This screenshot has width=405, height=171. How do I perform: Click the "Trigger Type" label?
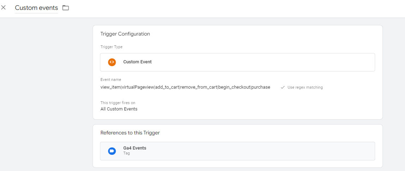(x=111, y=47)
